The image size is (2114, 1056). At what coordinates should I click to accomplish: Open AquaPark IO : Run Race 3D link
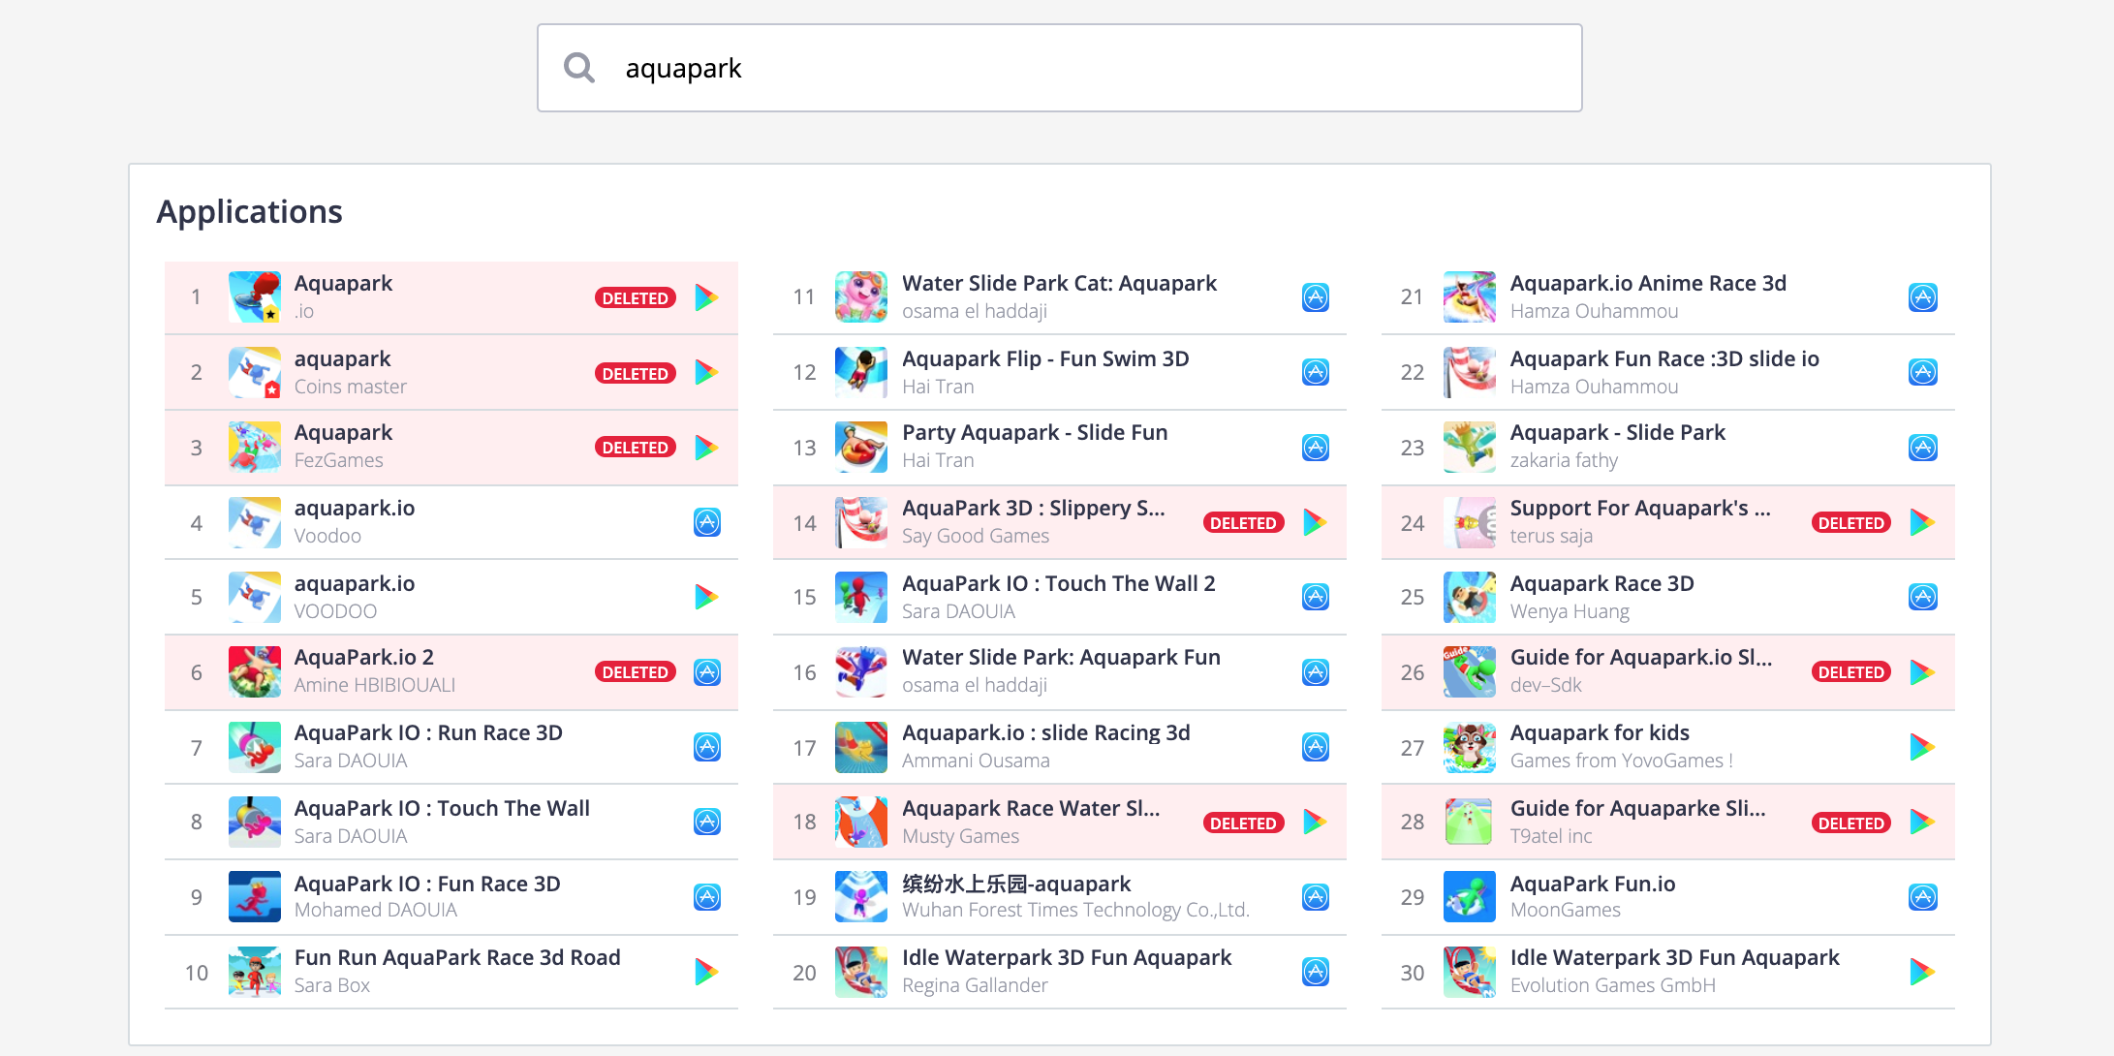click(x=428, y=732)
